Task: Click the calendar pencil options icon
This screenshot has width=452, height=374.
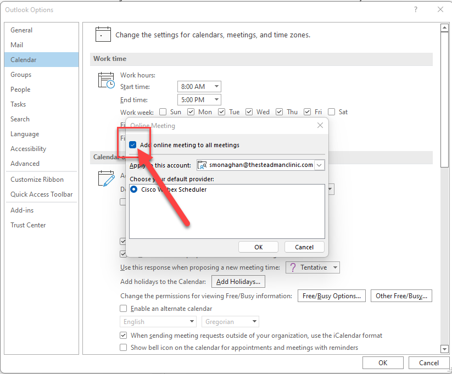Action: [x=106, y=178]
